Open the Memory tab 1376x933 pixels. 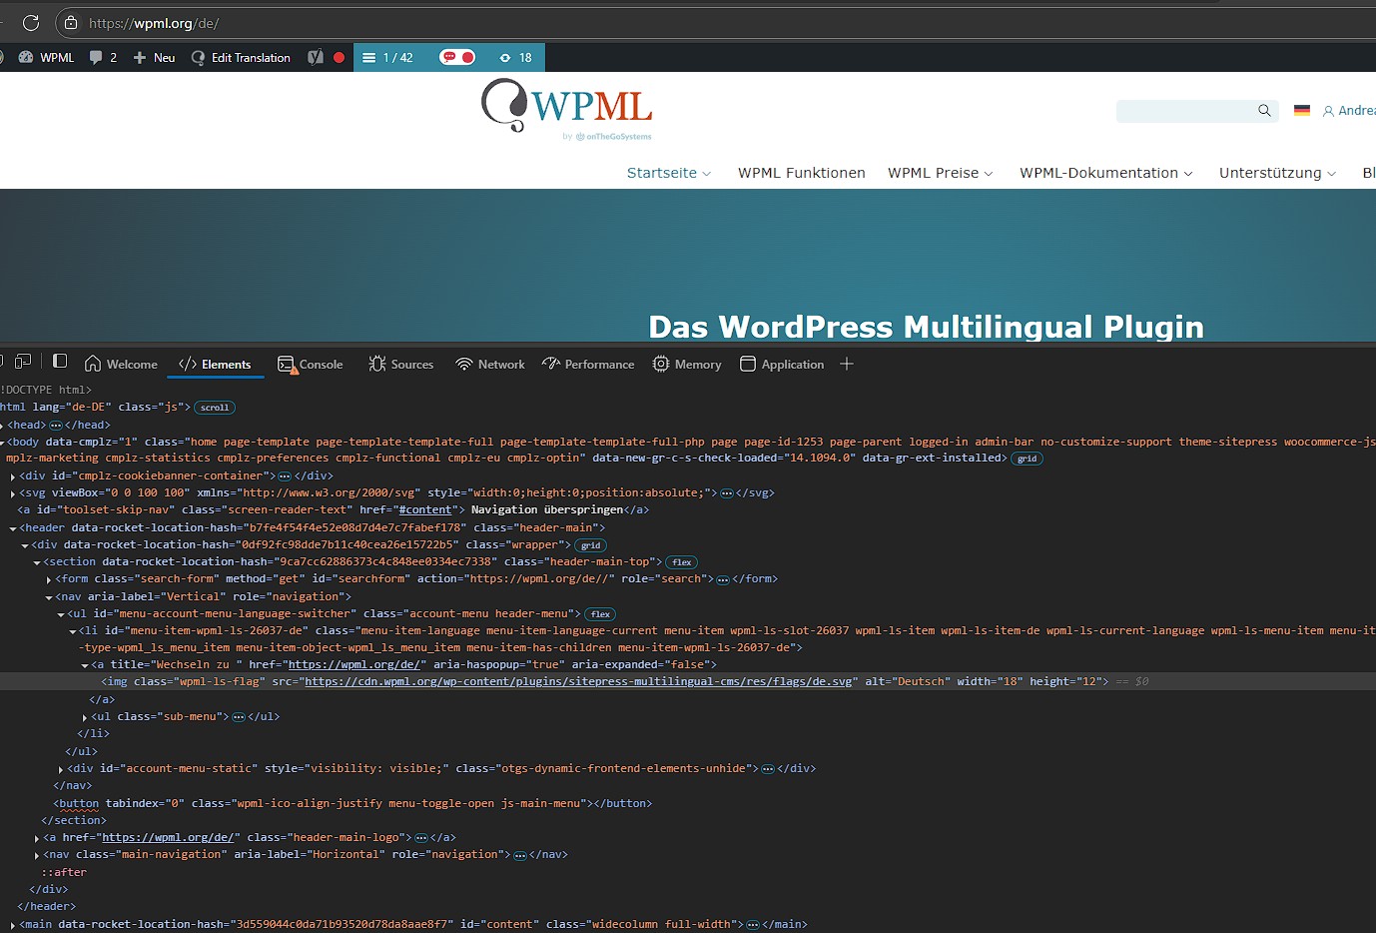(687, 365)
